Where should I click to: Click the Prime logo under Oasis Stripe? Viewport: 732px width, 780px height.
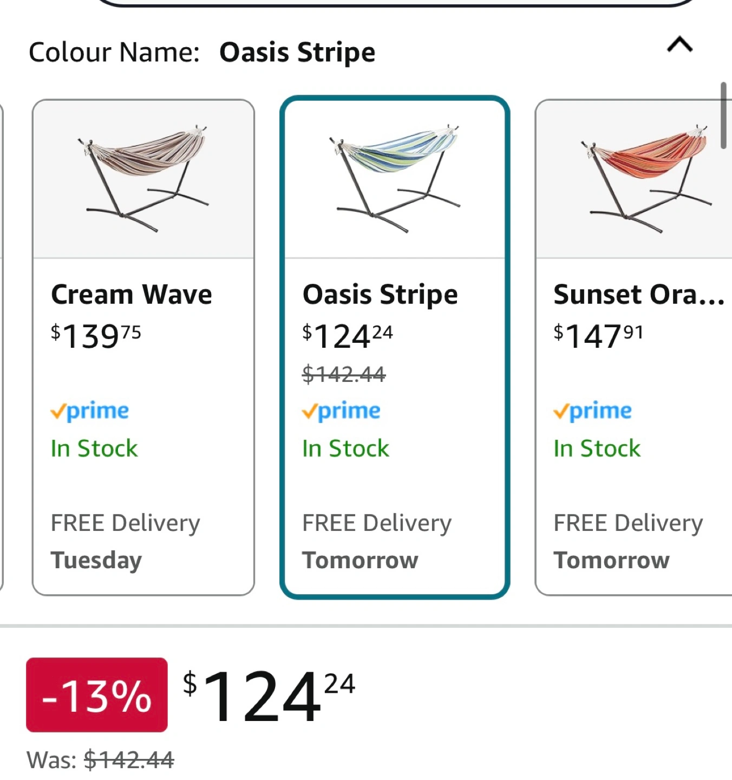(x=341, y=411)
